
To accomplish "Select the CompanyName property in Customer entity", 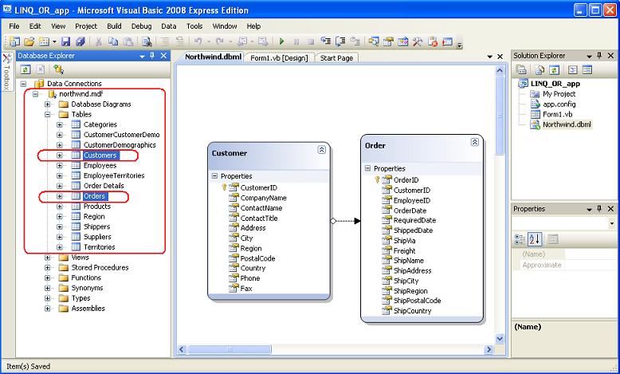I will point(263,198).
